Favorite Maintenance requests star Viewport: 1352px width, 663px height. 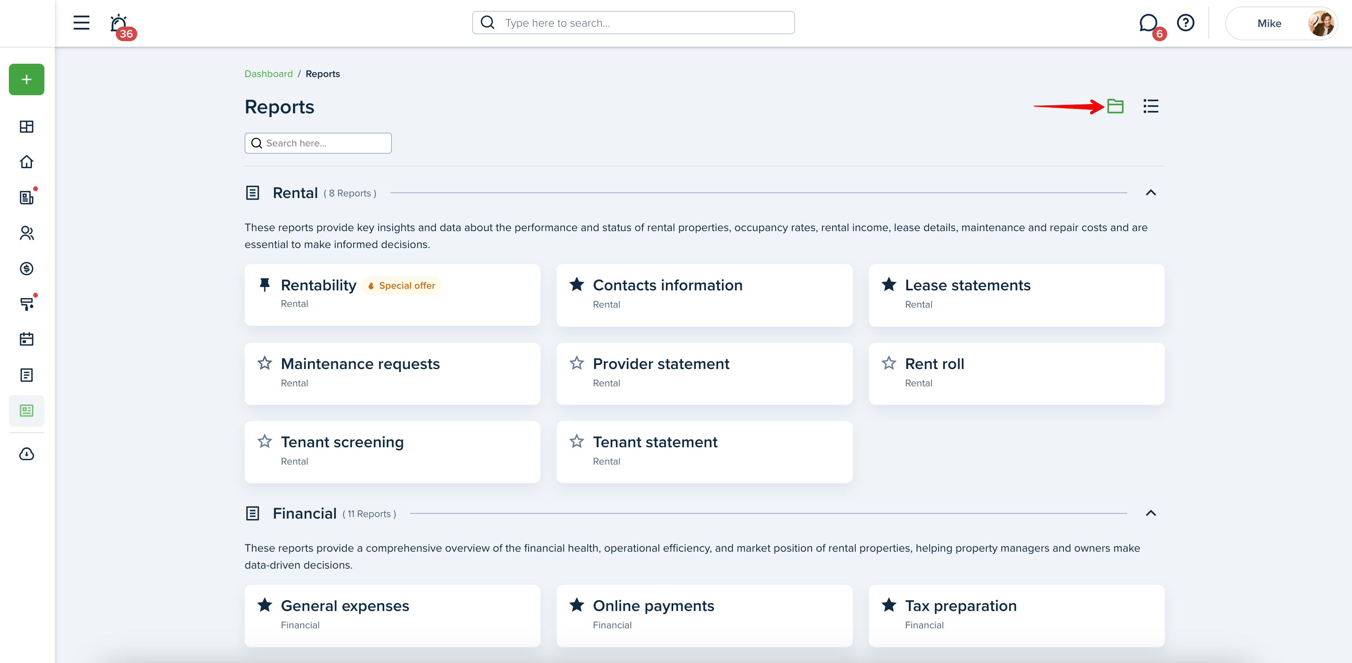pos(264,363)
